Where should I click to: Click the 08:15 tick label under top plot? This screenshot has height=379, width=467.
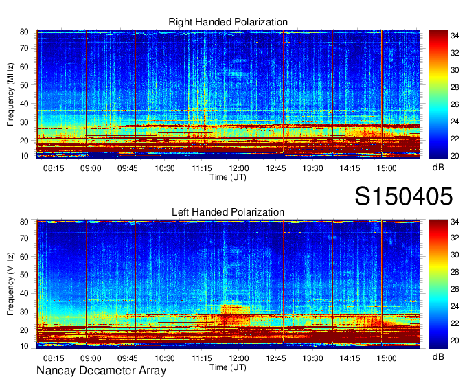pyautogui.click(x=54, y=168)
